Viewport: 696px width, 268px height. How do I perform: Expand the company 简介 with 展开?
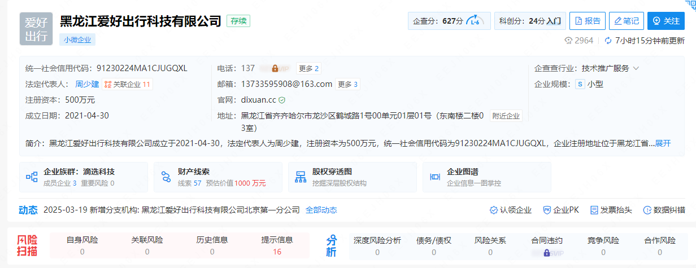(663, 143)
